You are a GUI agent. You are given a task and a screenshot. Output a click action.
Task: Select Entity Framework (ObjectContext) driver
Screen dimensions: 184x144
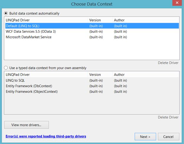coord(32,91)
